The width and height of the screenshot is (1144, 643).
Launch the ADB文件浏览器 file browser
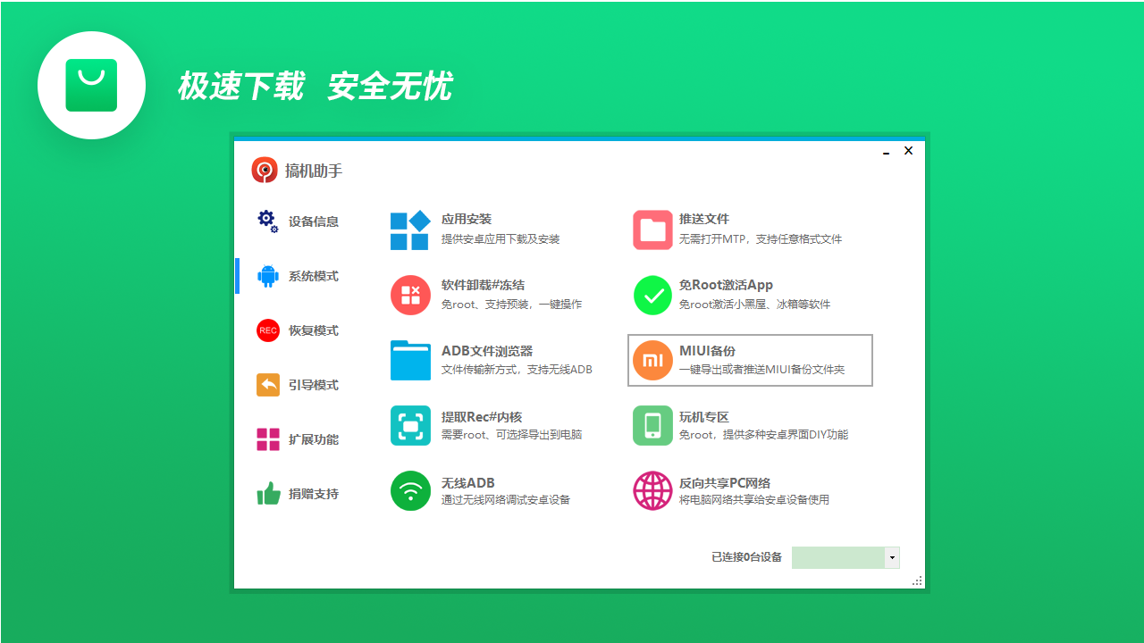coord(483,360)
